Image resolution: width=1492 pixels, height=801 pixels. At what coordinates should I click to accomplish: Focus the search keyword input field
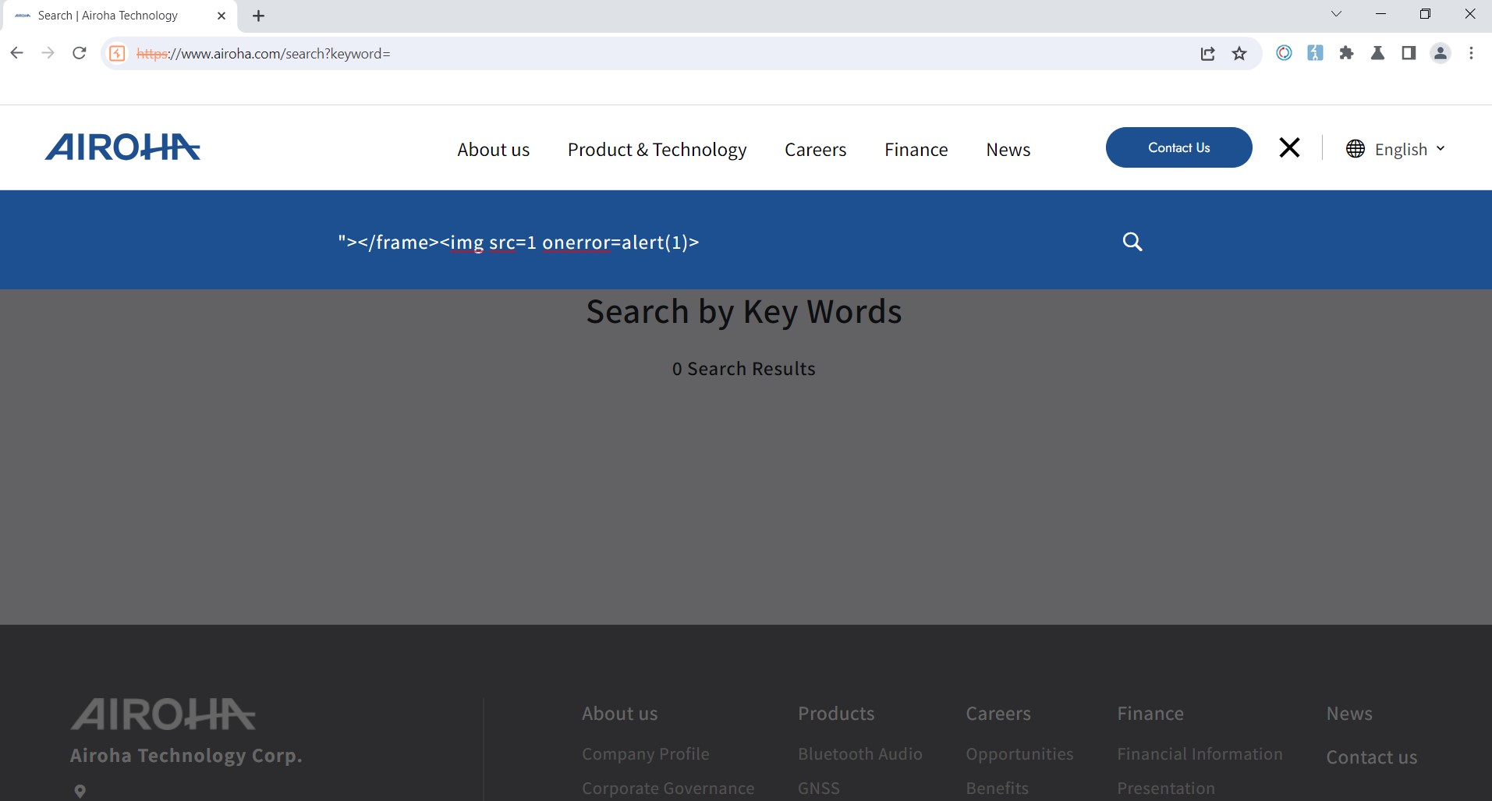[718, 242]
